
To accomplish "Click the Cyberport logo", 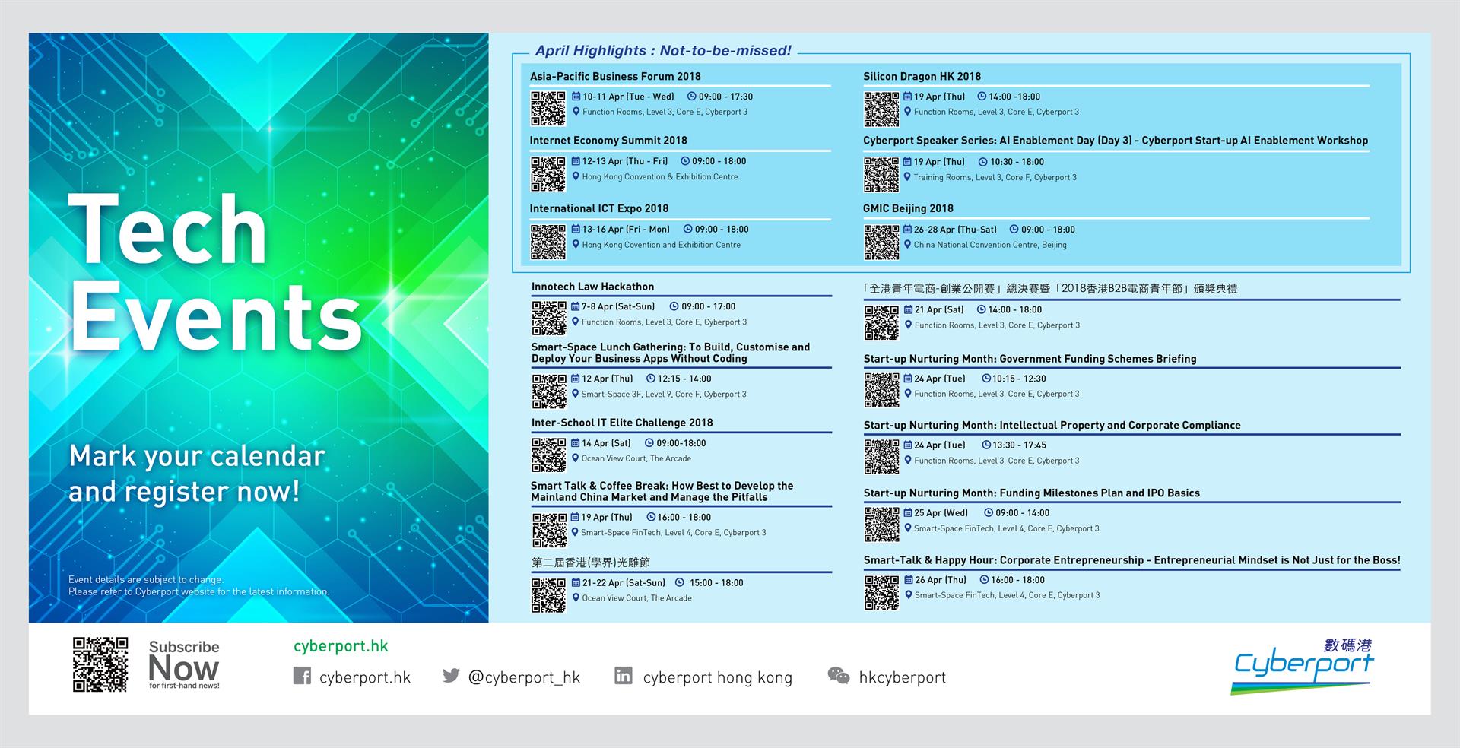I will click(x=1303, y=666).
